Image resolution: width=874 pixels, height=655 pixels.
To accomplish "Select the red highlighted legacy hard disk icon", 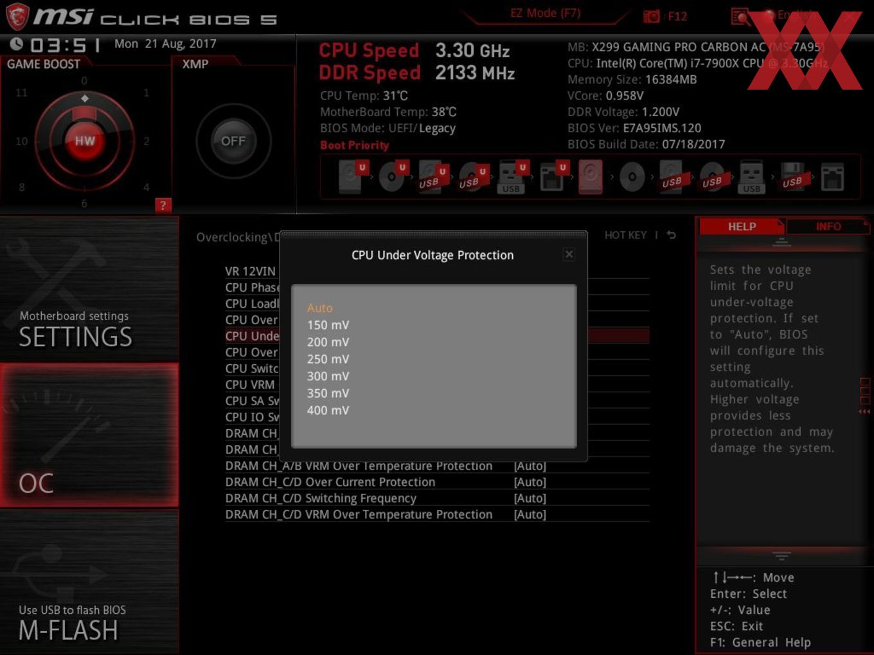I will [x=591, y=177].
